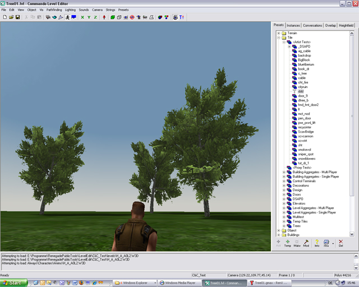Click the Xtra options icon
Viewport: 359px width, 287px height.
(x=326, y=243)
